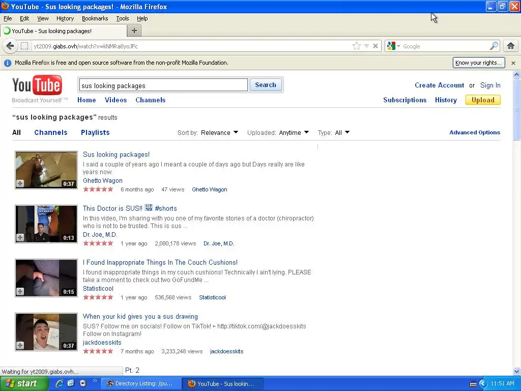Screen dimensions: 521x391
Task: Switch to Directory Listing taskbar window
Action: tap(141, 383)
